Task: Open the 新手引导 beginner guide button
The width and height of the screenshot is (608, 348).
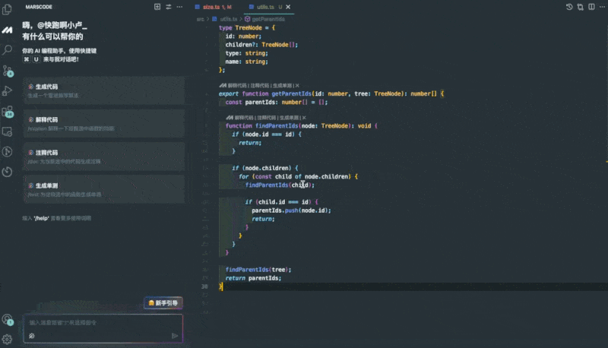Action: (x=163, y=303)
